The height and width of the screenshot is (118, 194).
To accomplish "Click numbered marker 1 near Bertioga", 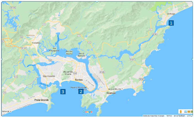I will [x=171, y=23].
